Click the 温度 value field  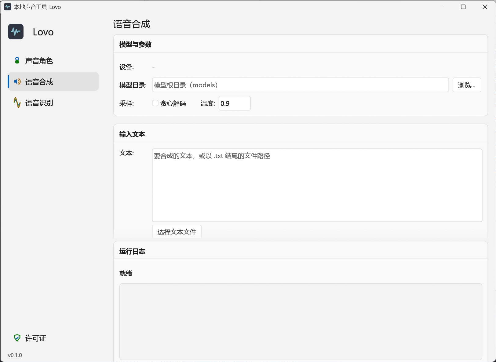point(235,103)
